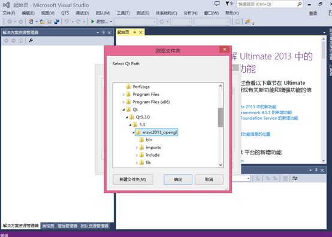Switch to the 属性管理器 tab
This screenshot has width=332, height=237.
click(x=67, y=226)
